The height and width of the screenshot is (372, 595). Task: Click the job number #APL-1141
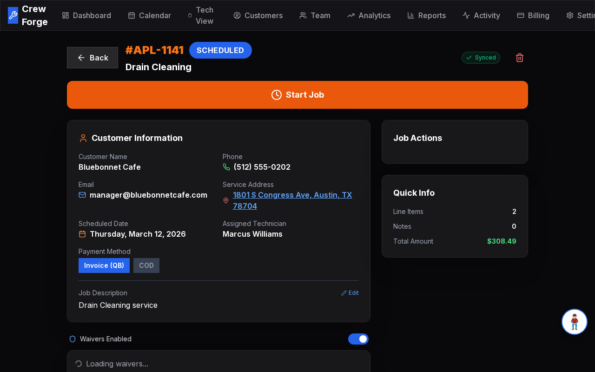pos(155,50)
